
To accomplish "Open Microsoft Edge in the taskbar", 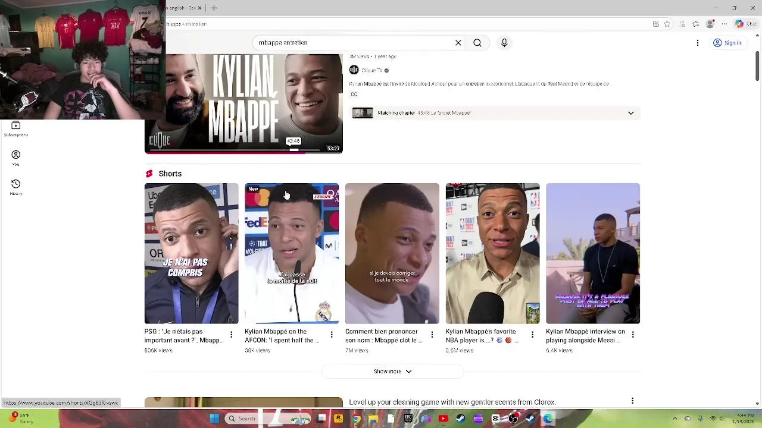I will coord(548,418).
